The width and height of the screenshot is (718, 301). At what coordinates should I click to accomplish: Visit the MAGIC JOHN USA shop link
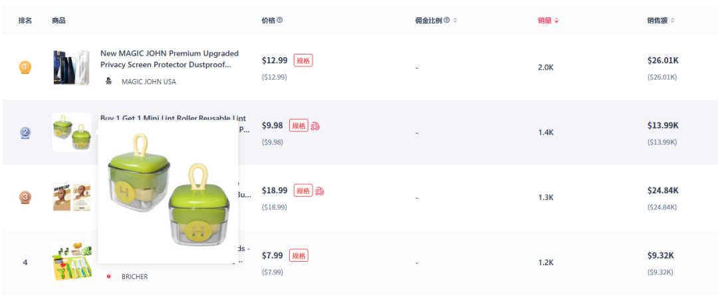coord(148,82)
